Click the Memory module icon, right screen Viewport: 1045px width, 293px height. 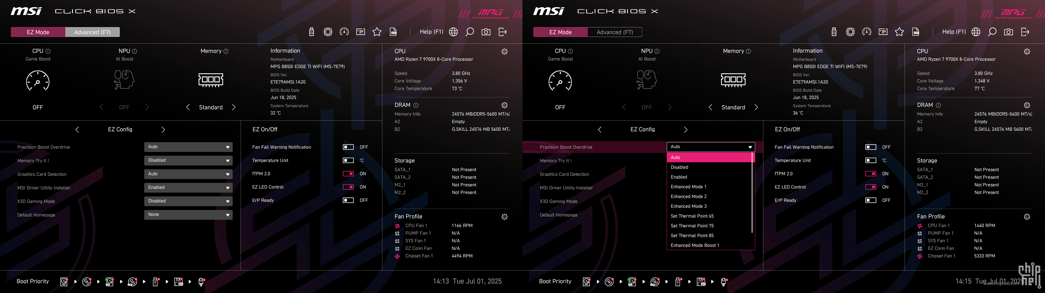tap(733, 80)
